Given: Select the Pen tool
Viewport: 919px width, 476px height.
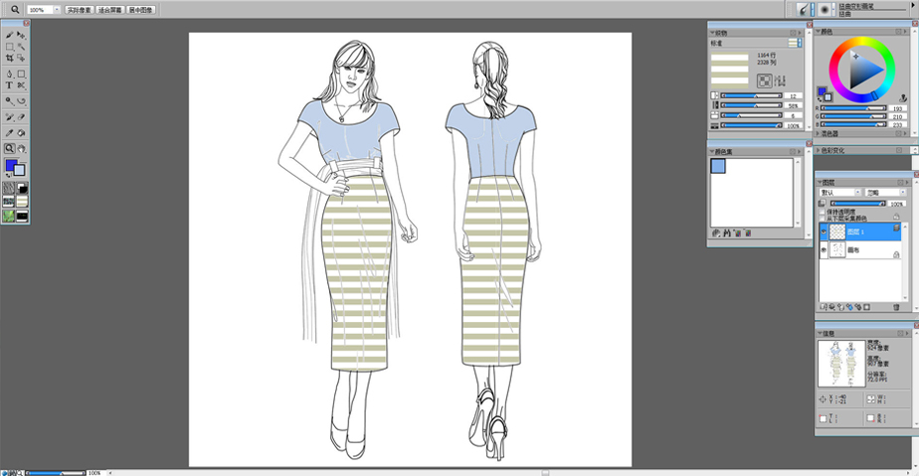Looking at the screenshot, I should (x=9, y=74).
